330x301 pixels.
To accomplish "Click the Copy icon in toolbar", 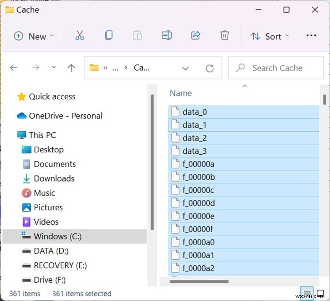I will pos(108,35).
